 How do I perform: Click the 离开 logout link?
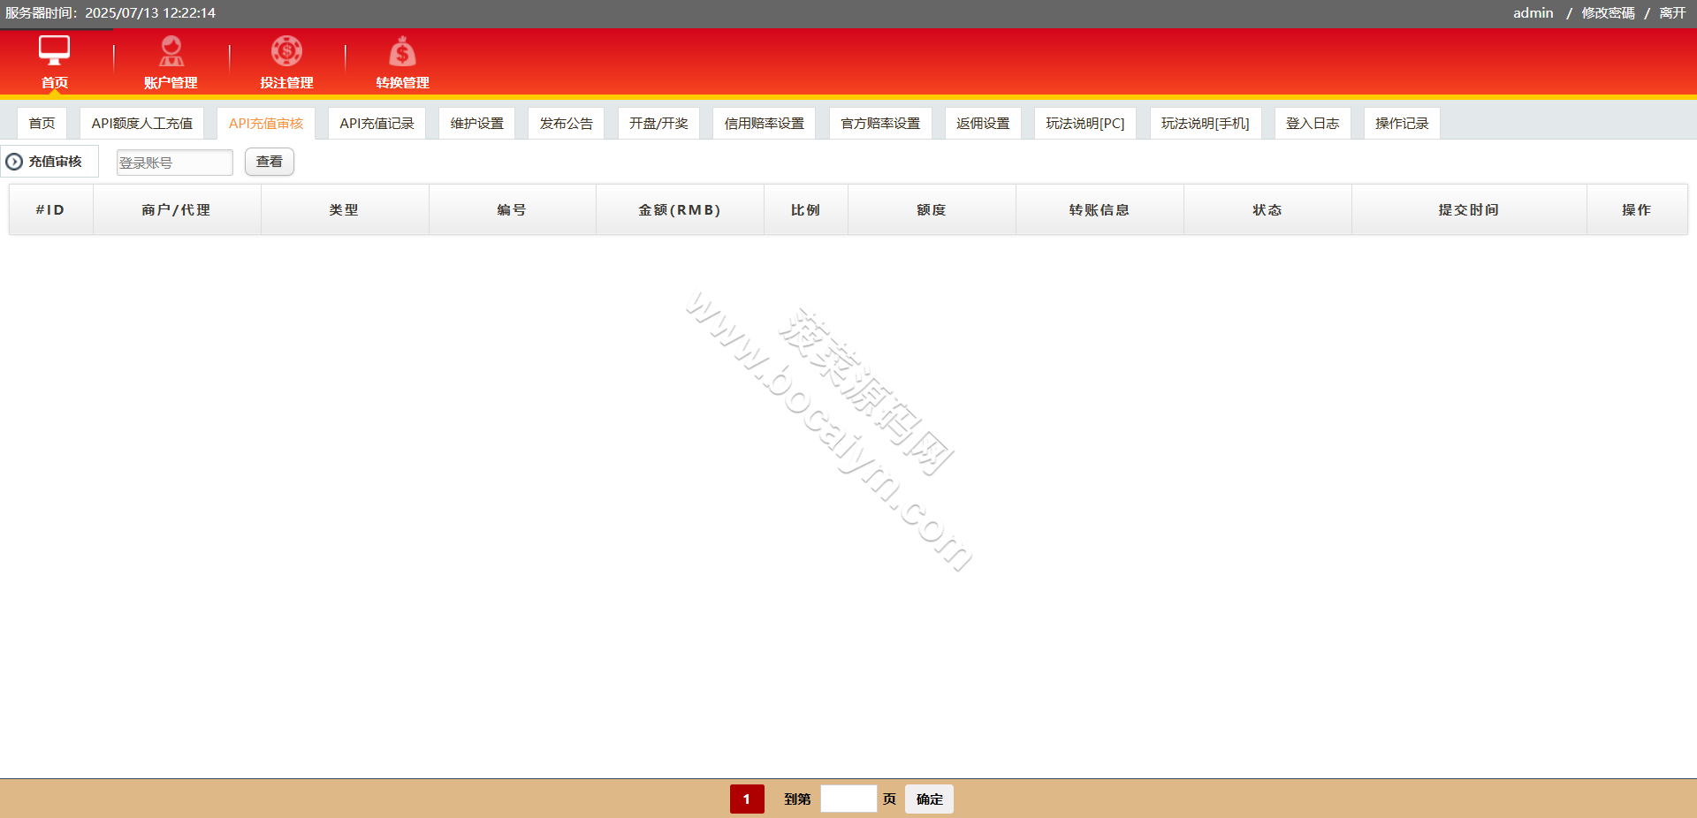[x=1672, y=13]
